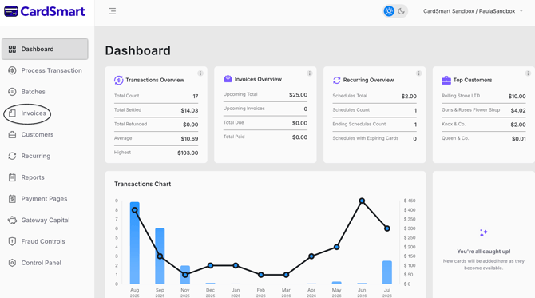Click the Nov 2025 line data point
The width and height of the screenshot is (535, 298).
185,275
